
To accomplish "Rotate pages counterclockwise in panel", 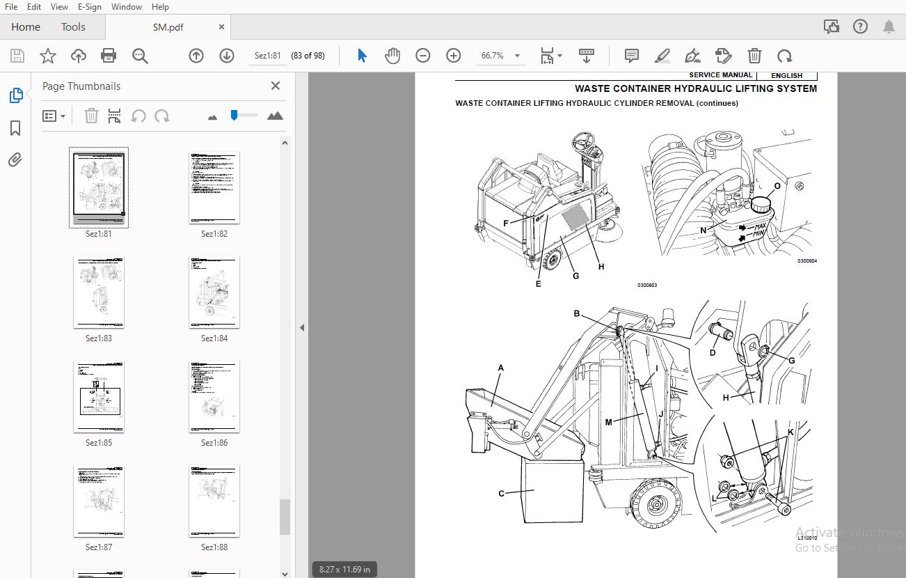I will click(x=138, y=116).
